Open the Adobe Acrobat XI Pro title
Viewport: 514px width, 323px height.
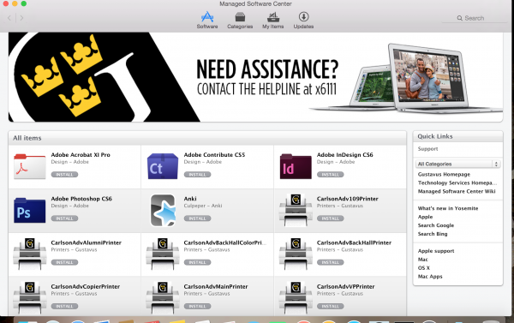pyautogui.click(x=81, y=155)
